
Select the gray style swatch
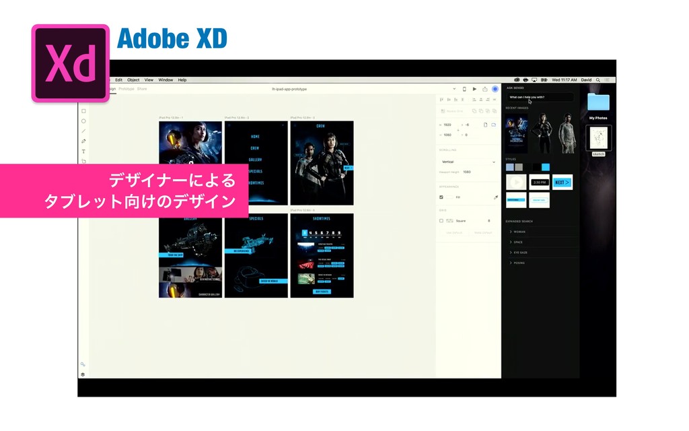click(519, 167)
